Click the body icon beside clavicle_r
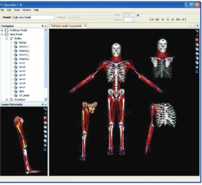 (x=16, y=46)
